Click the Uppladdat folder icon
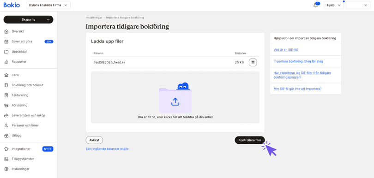374x178 pixels. 6,52
